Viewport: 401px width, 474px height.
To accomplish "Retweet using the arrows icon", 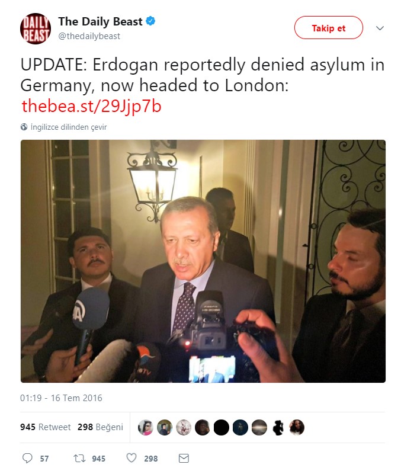I will pyautogui.click(x=79, y=458).
